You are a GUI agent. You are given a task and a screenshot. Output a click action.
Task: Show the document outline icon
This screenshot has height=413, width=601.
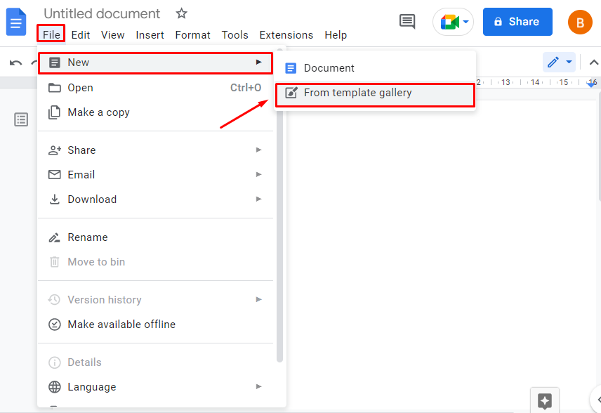pyautogui.click(x=21, y=119)
